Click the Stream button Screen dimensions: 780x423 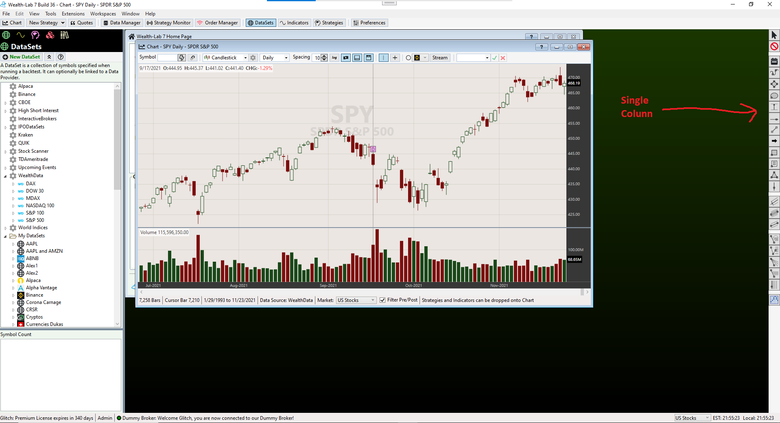440,58
